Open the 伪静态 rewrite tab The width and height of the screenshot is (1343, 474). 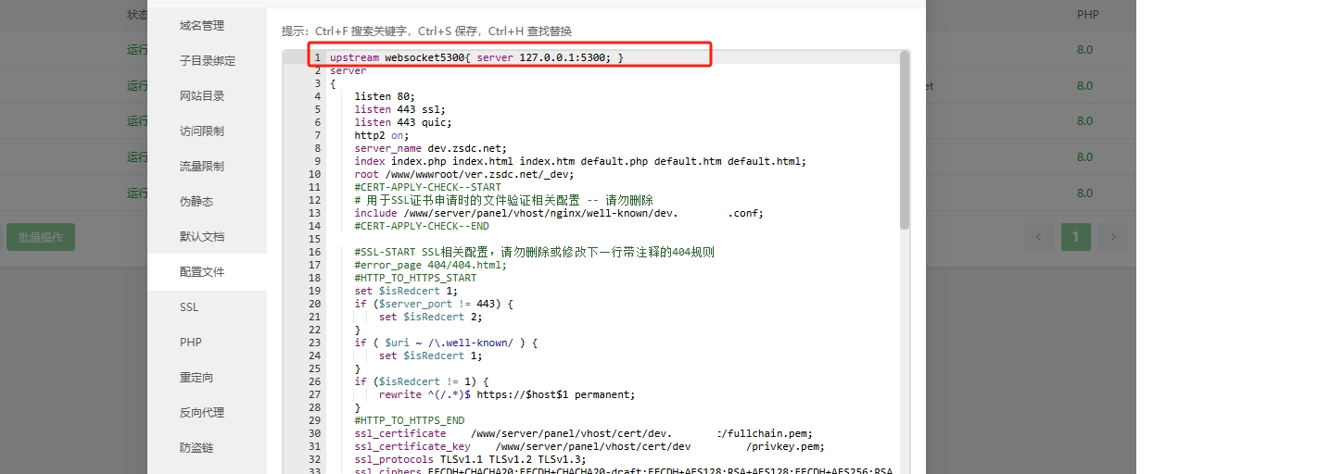click(196, 202)
